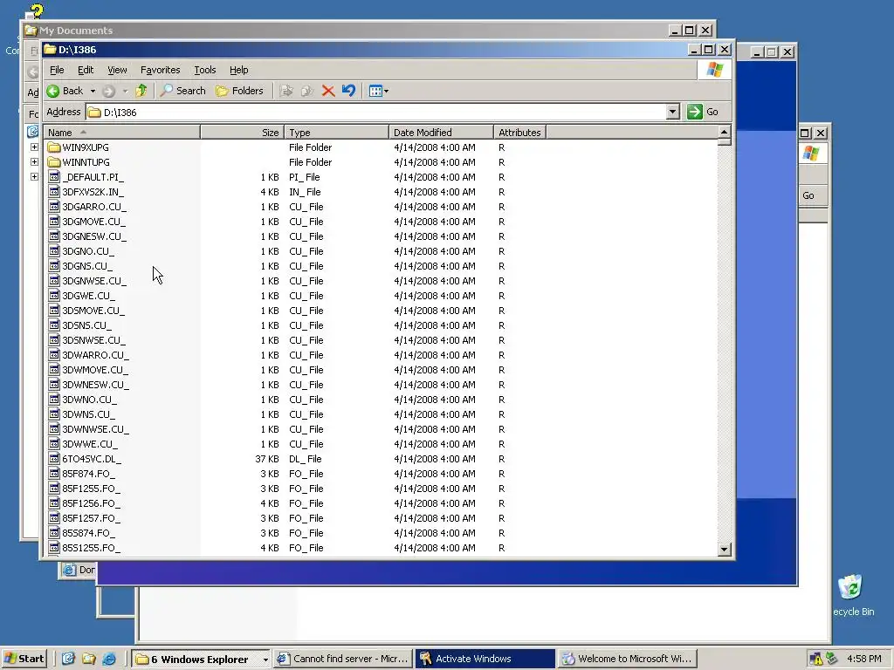Select the _DEFAULT.PI_ file icon

click(x=54, y=176)
